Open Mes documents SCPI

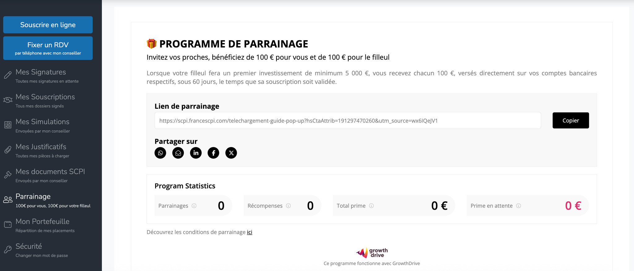click(50, 175)
